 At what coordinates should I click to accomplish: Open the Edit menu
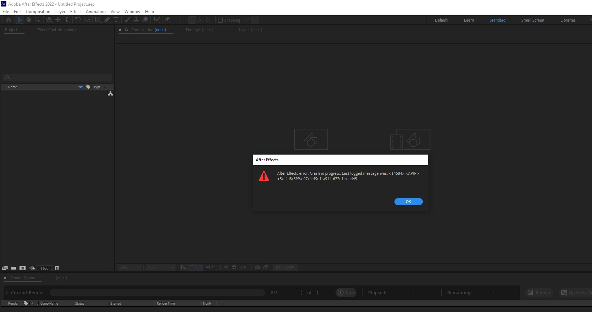pos(17,12)
